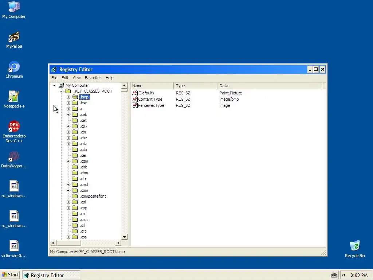Image resolution: width=373 pixels, height=280 pixels.
Task: Click the .cab folder icon
Action: click(x=75, y=114)
